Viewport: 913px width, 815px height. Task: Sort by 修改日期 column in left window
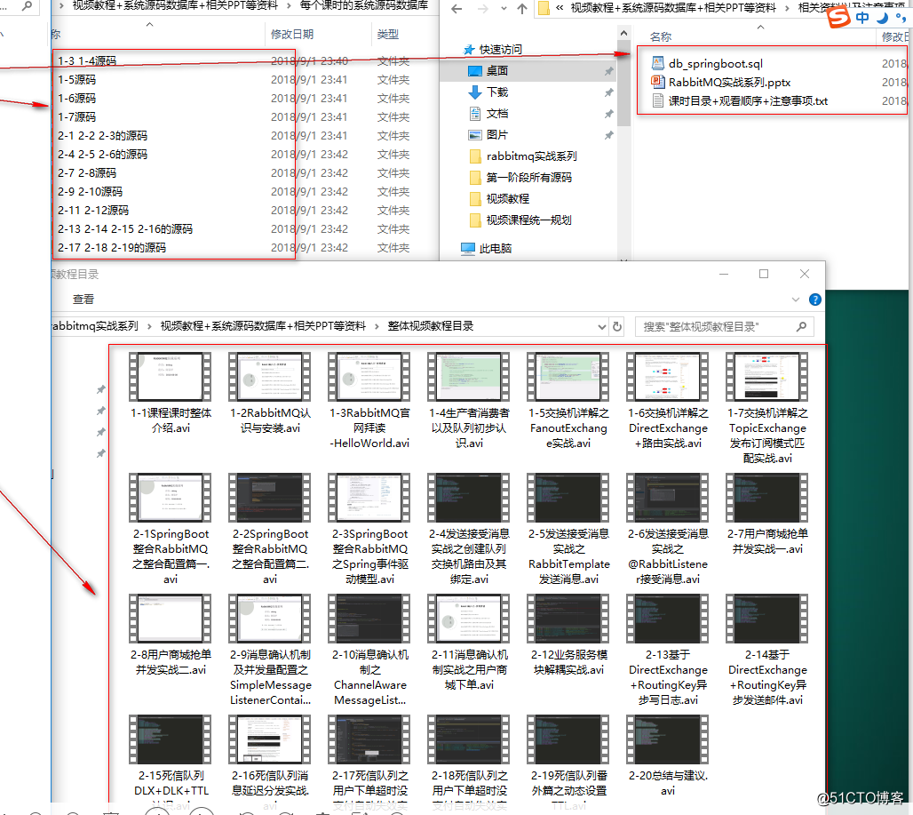pos(291,35)
